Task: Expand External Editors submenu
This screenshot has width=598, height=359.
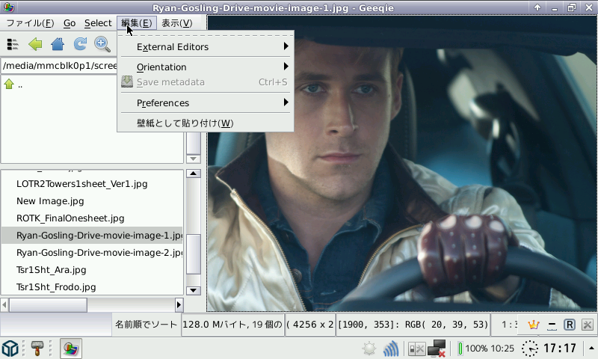Action: click(x=206, y=47)
